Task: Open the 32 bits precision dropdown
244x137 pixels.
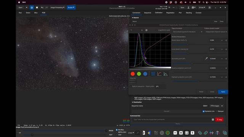Action: (x=202, y=8)
